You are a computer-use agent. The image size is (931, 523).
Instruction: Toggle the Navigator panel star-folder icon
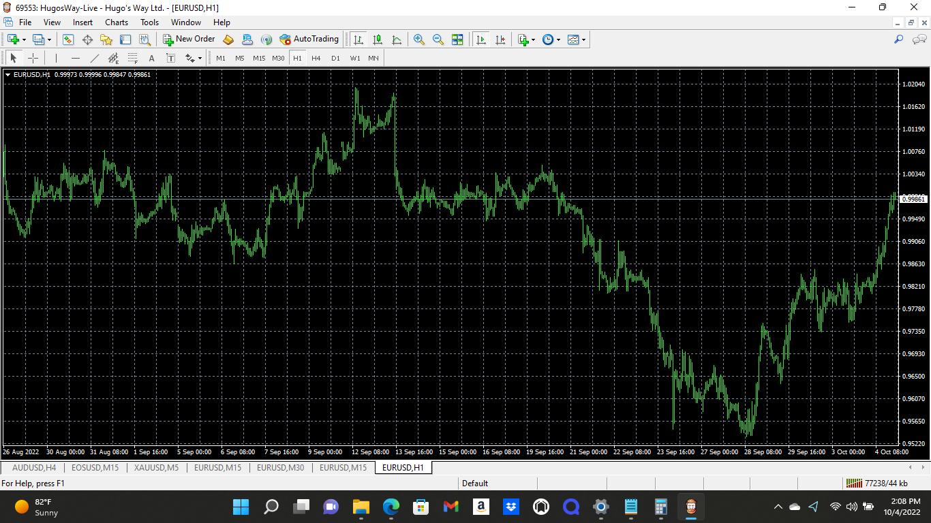pyautogui.click(x=106, y=39)
